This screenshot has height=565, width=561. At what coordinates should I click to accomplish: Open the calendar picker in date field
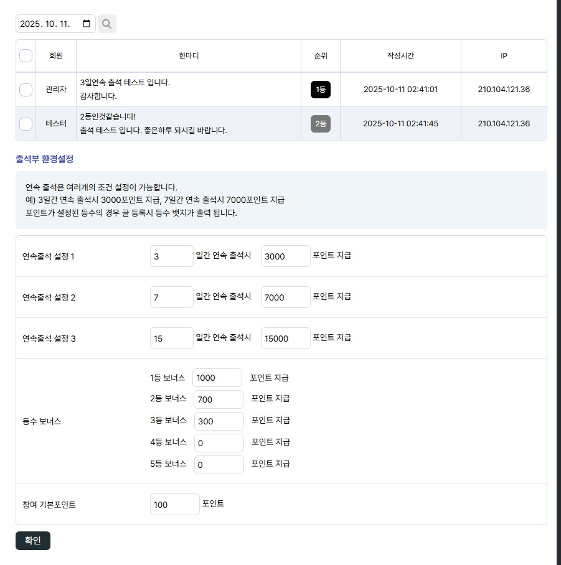[x=87, y=24]
